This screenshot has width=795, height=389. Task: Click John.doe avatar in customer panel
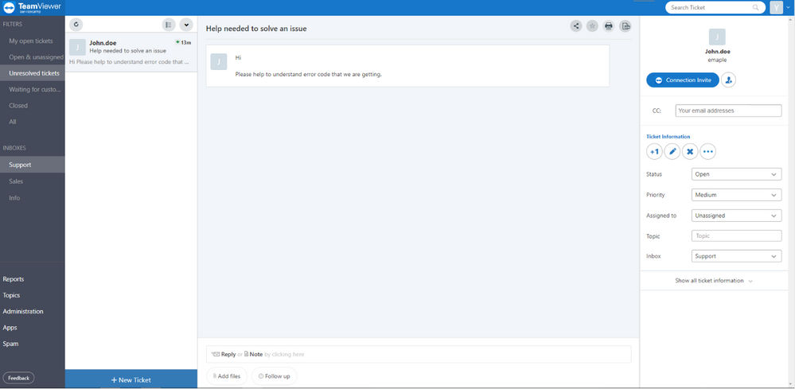click(718, 37)
